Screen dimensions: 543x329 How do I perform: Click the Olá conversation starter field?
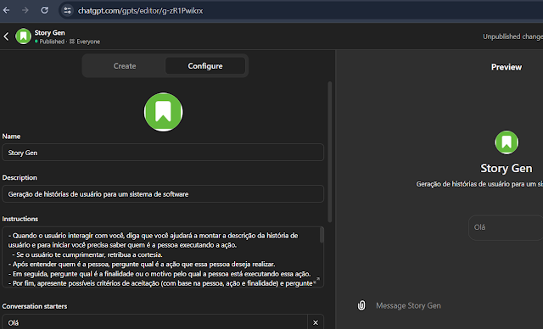[154, 322]
